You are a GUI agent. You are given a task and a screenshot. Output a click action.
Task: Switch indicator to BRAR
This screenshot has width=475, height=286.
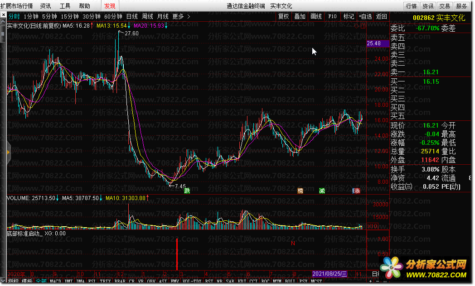tap(120, 281)
